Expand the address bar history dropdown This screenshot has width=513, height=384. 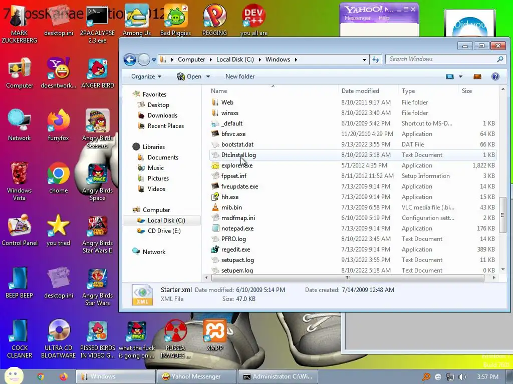364,60
